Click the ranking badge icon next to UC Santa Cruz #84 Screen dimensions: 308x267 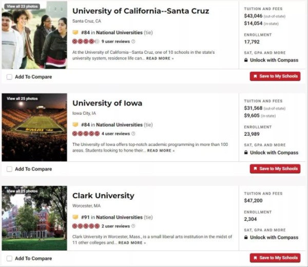click(75, 32)
